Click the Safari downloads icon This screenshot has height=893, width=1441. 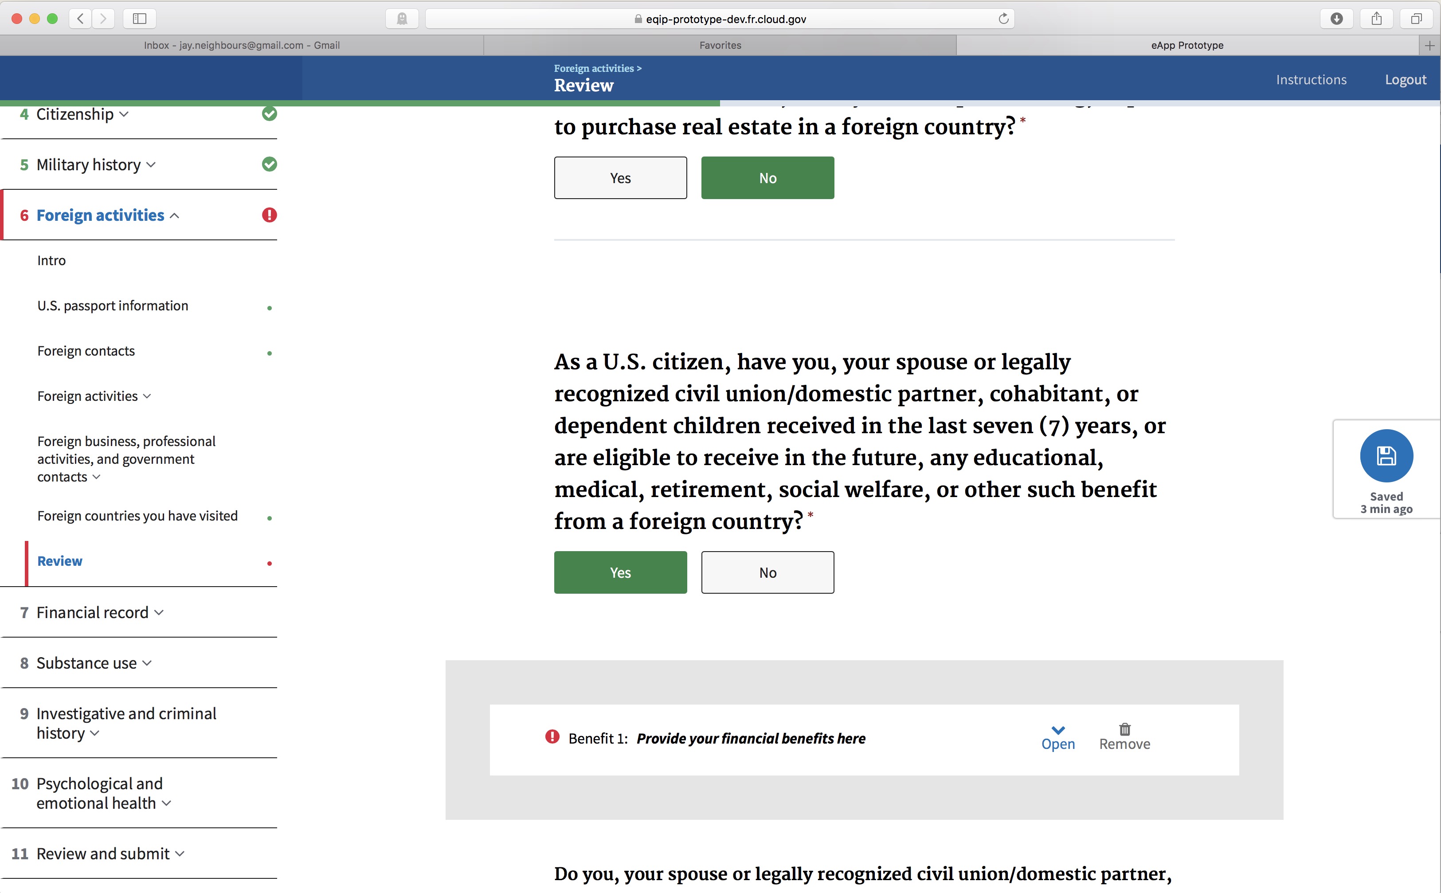1336,19
